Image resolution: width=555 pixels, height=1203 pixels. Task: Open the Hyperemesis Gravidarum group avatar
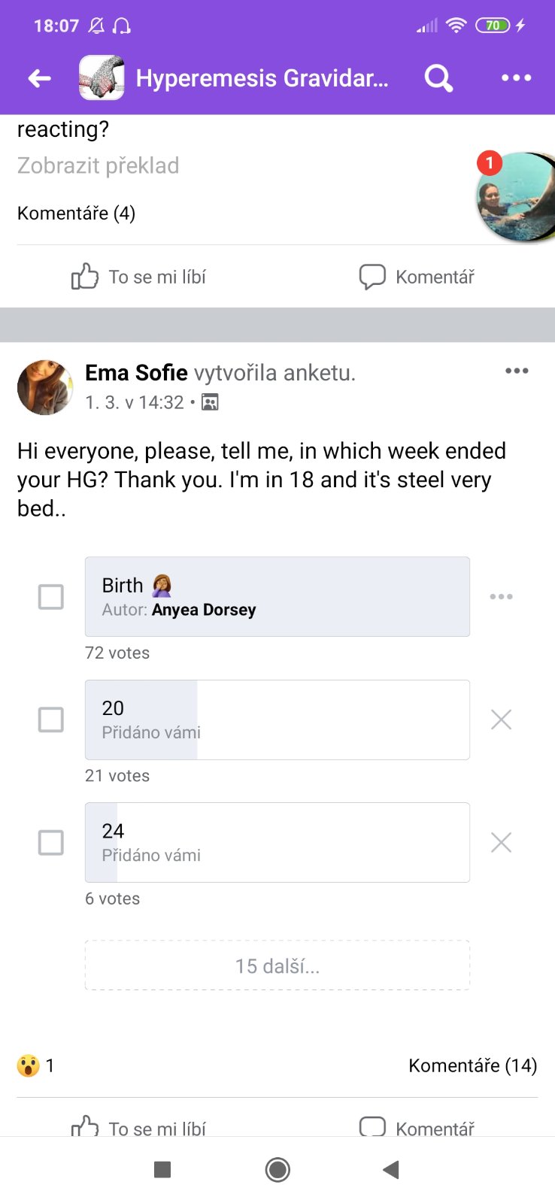pos(102,78)
